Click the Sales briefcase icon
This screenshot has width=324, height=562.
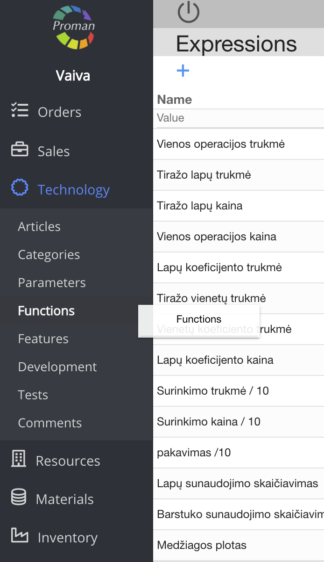tap(20, 151)
